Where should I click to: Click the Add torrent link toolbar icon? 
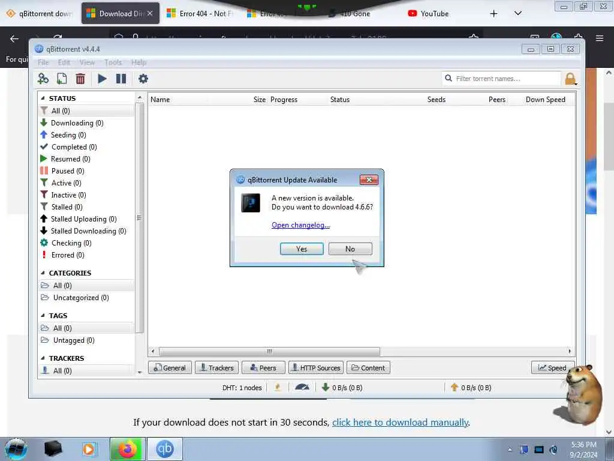(43, 79)
